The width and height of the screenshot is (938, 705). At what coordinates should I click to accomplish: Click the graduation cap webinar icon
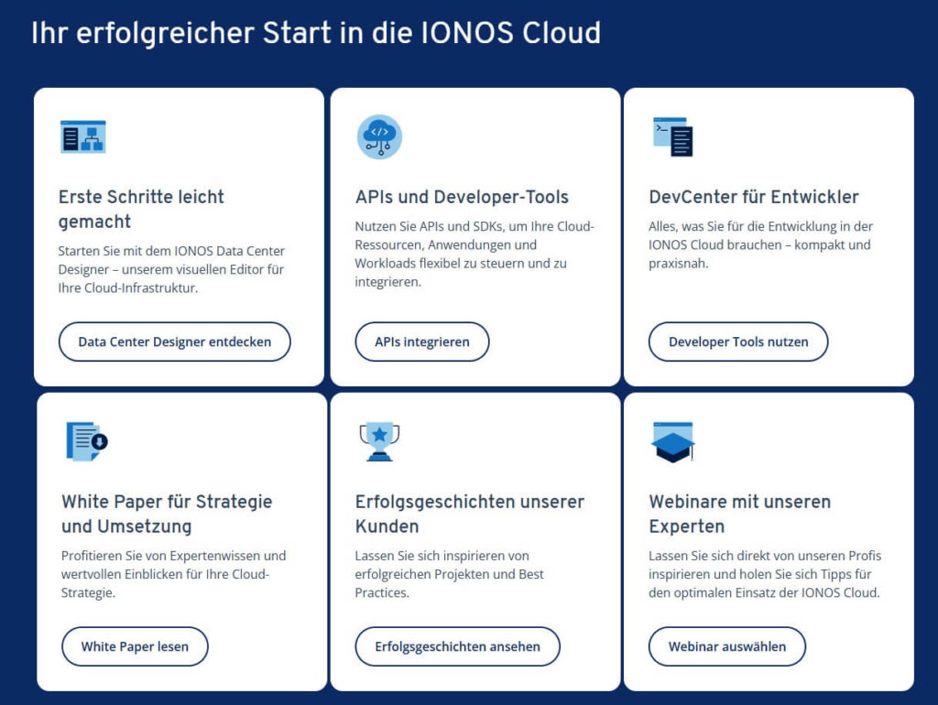pyautogui.click(x=672, y=441)
